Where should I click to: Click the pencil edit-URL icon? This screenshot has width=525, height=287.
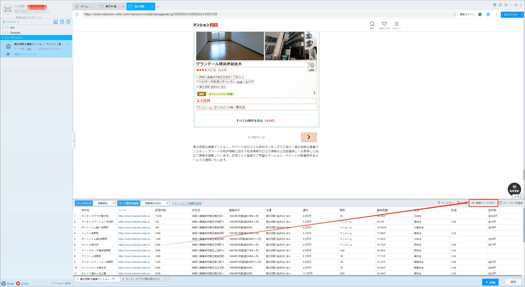pyautogui.click(x=455, y=14)
